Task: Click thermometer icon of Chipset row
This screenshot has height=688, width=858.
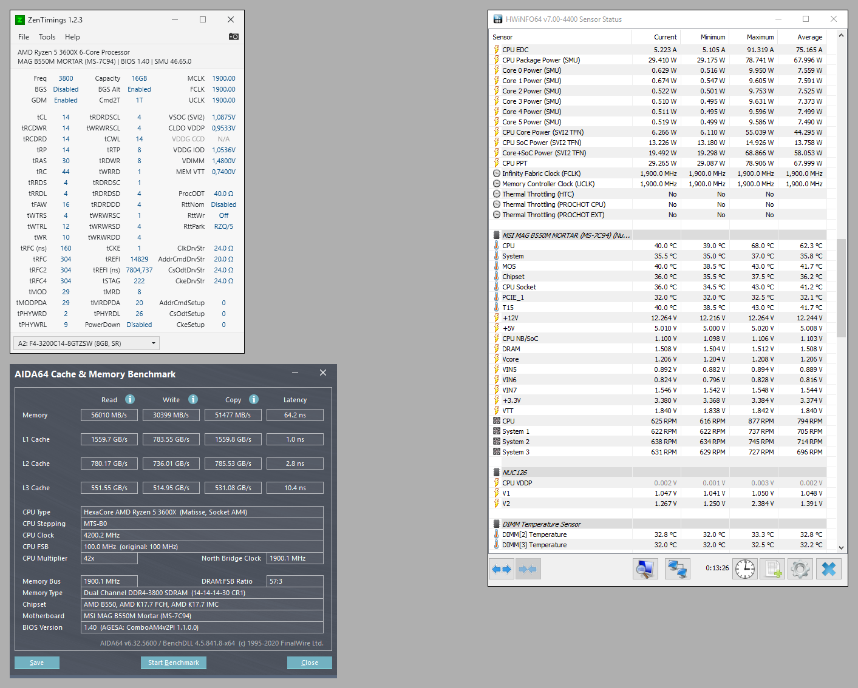Action: tap(497, 277)
